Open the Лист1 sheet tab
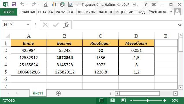Image resolution: width=184 pixels, height=104 pixels. click(38, 93)
